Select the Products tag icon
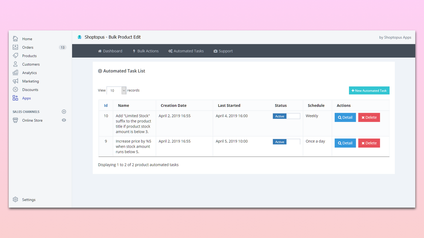The image size is (424, 238). (x=15, y=56)
